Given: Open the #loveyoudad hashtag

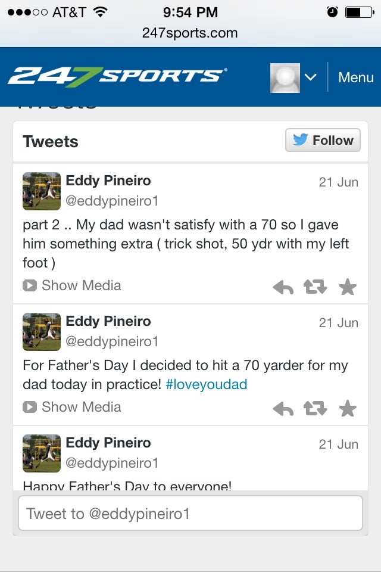Looking at the screenshot, I should pos(206,384).
